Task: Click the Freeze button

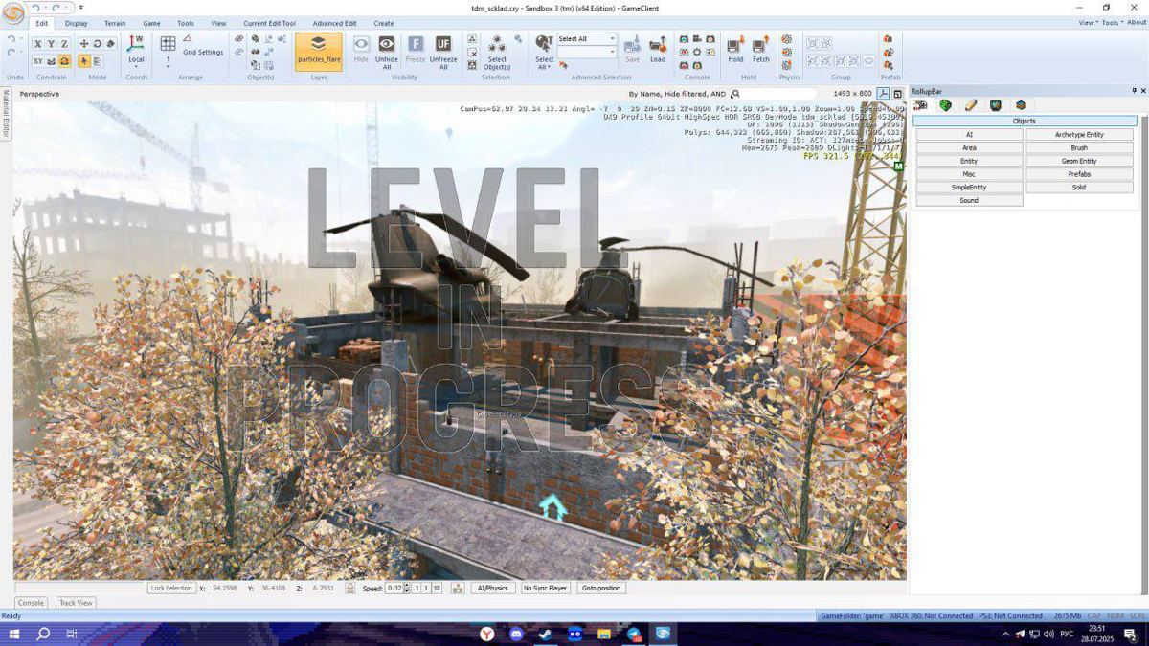Action: [416, 49]
